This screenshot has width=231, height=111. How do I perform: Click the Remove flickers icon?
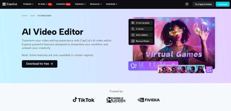[133, 41]
